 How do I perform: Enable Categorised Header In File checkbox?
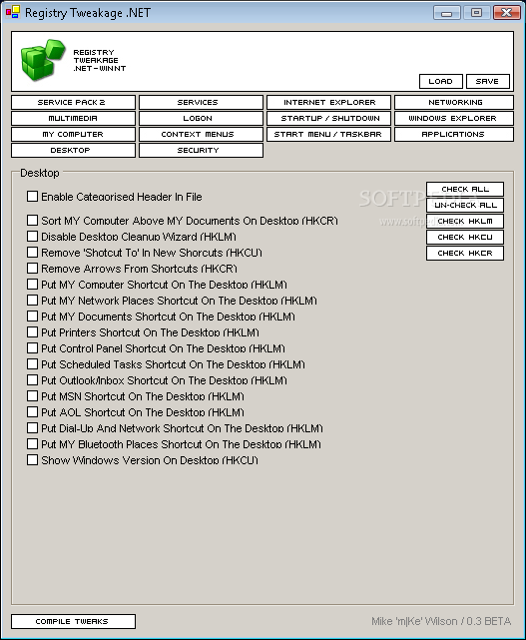[32, 197]
